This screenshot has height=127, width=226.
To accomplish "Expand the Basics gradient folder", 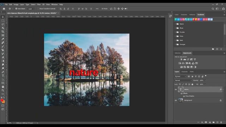I will tap(175, 24).
